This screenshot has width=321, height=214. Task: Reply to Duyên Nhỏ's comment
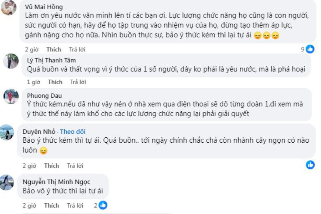point(75,166)
